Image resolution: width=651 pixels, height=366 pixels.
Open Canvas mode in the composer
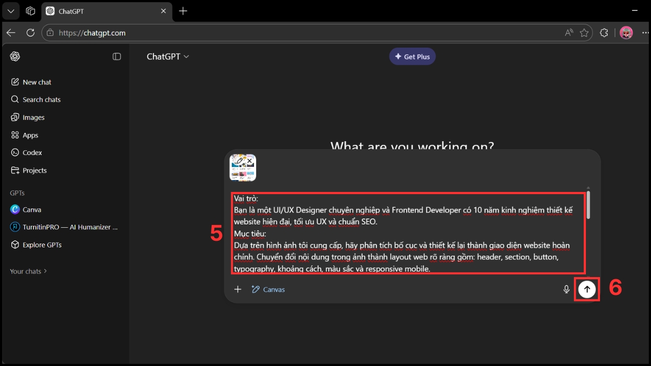pos(268,289)
